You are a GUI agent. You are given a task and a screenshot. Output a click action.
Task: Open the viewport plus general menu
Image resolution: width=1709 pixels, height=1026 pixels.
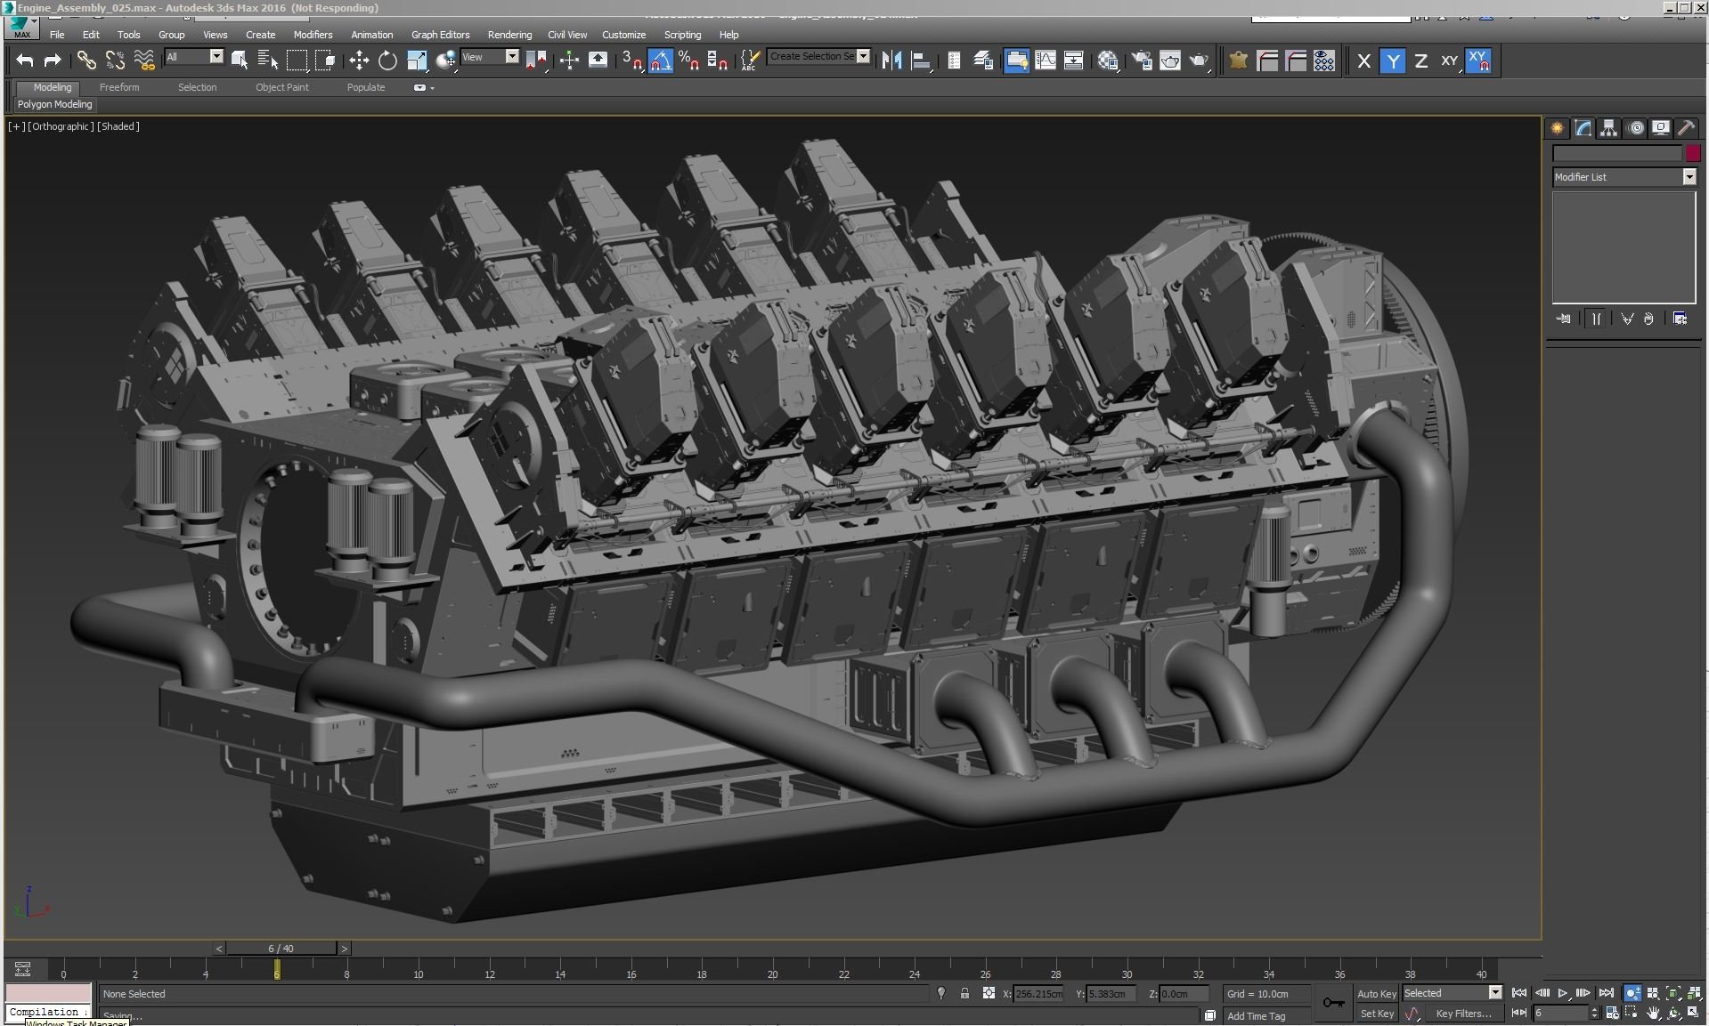point(16,126)
